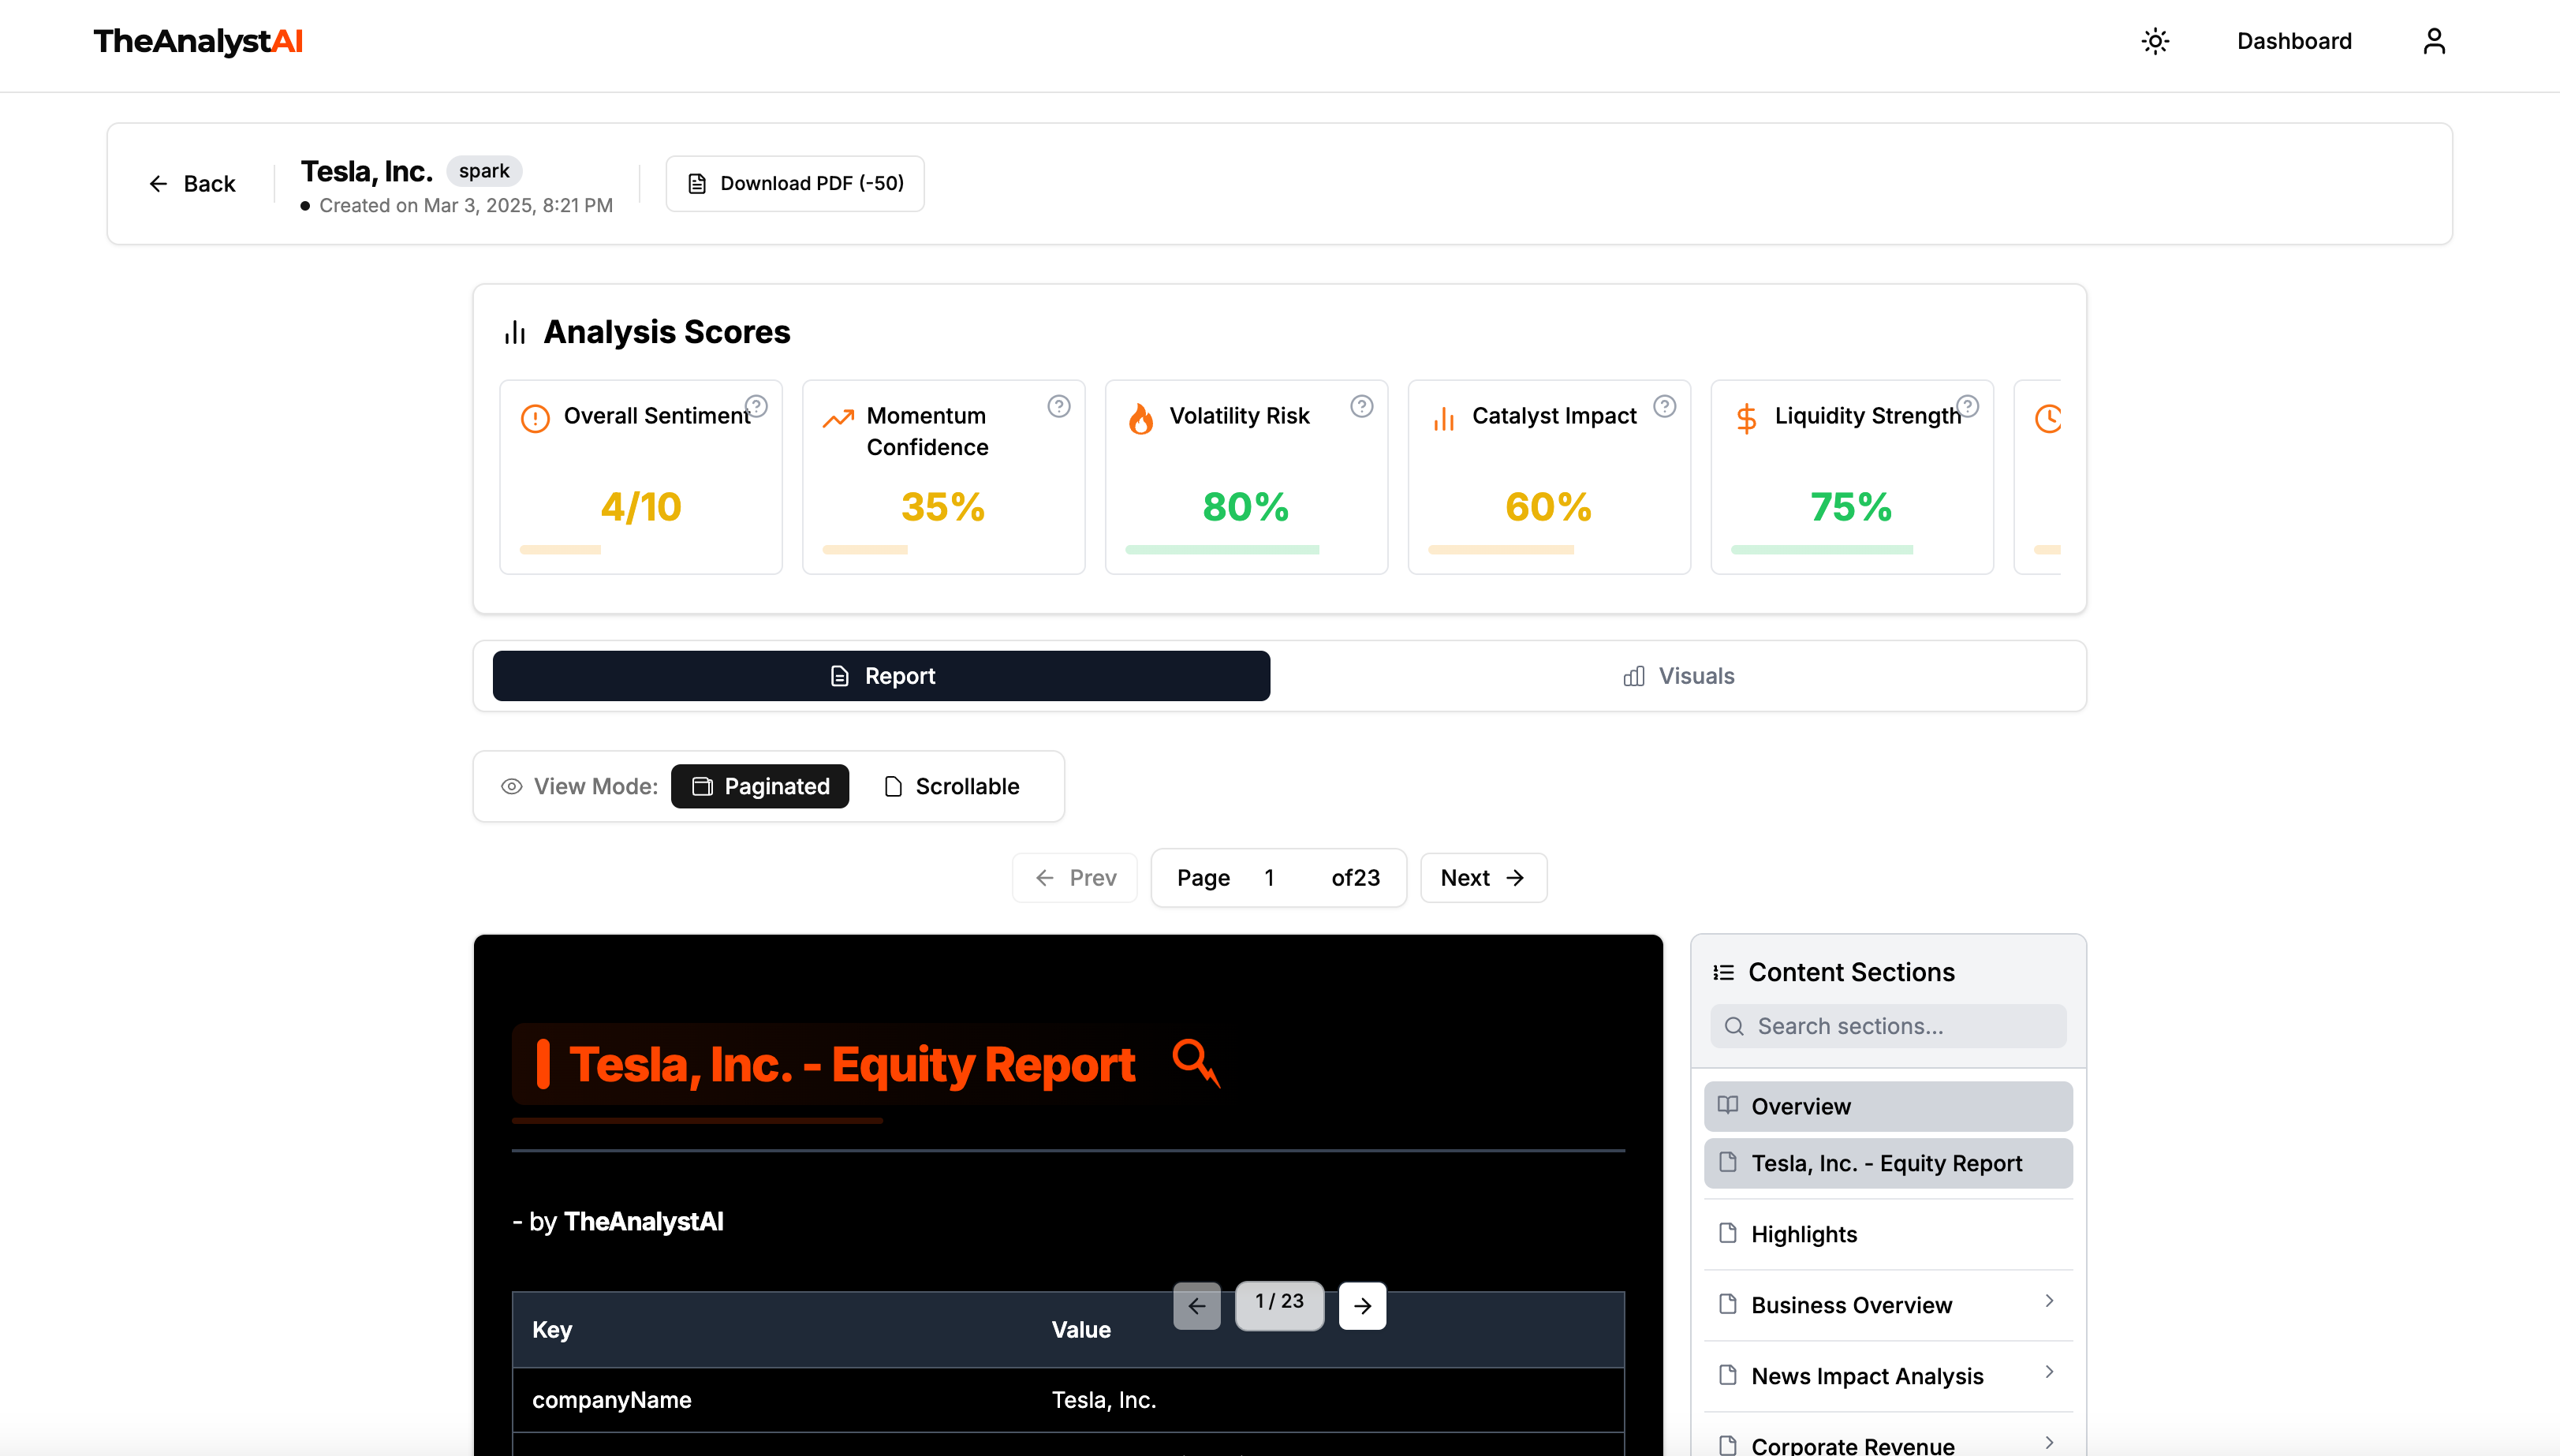Open the user profile icon
The image size is (2560, 1456).
click(x=2434, y=41)
